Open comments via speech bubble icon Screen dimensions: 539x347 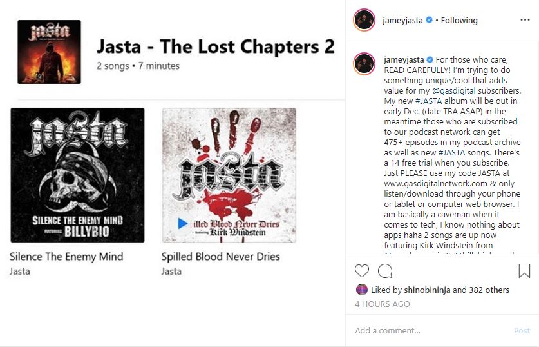(385, 271)
